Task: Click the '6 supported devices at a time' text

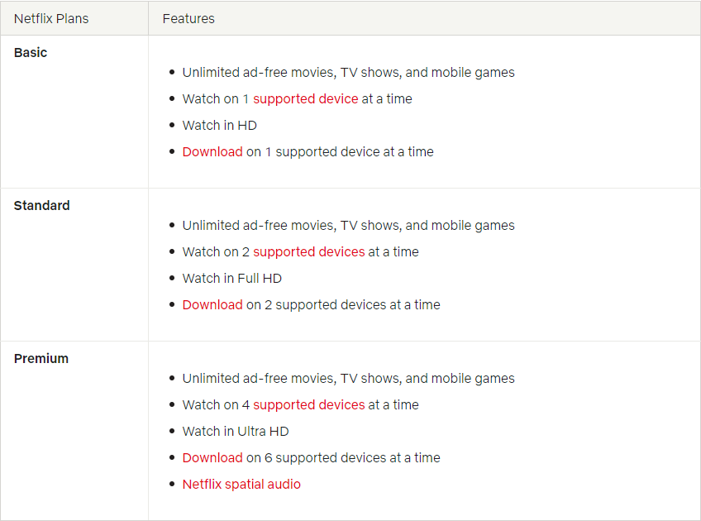Action: (352, 457)
